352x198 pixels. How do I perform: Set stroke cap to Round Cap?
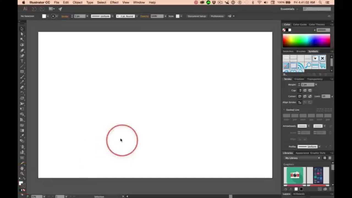pyautogui.click(x=305, y=90)
